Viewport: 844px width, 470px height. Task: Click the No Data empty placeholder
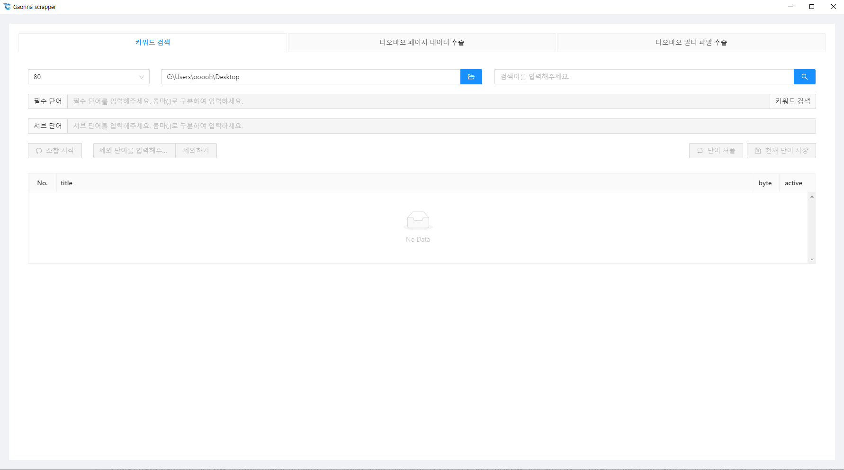tap(418, 227)
